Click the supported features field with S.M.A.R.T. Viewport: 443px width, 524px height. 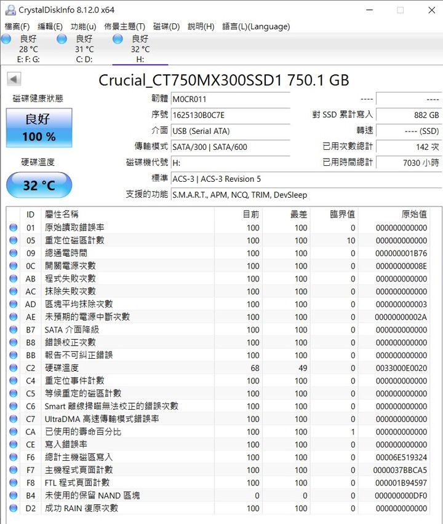coord(307,195)
